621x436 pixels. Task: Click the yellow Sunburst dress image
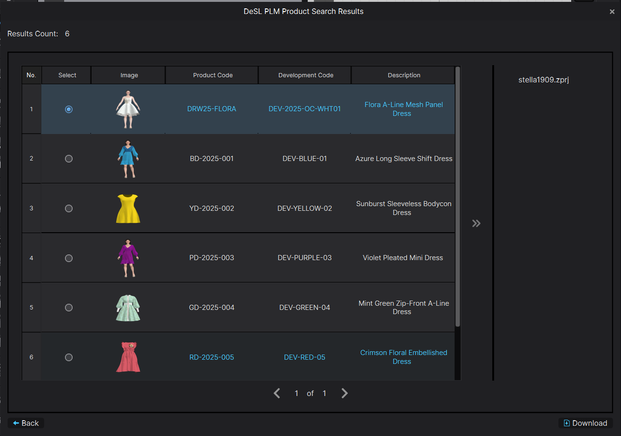pyautogui.click(x=128, y=208)
